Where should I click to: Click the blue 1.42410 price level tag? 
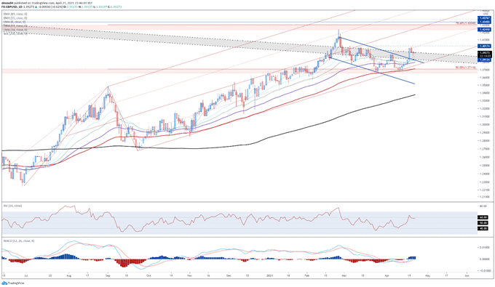(484, 30)
